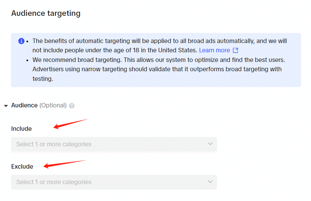The height and width of the screenshot is (201, 311).
Task: Click the Audience section label
Action: 24,105
